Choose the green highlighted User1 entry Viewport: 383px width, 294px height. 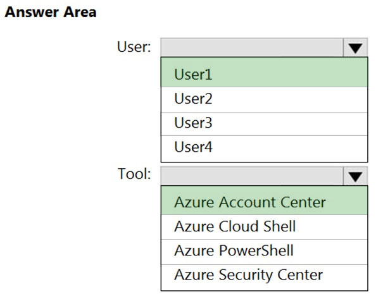tap(264, 75)
